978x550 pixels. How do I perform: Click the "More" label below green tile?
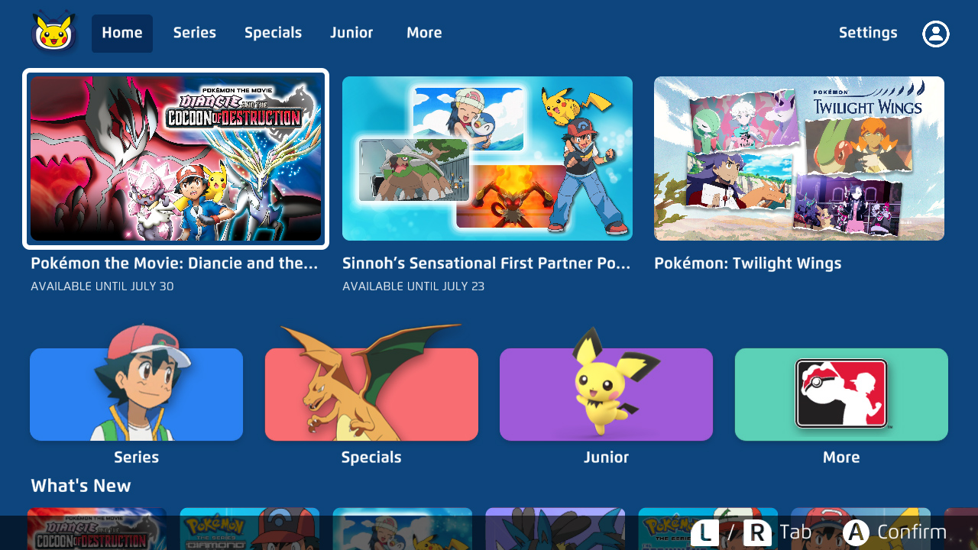coord(841,458)
